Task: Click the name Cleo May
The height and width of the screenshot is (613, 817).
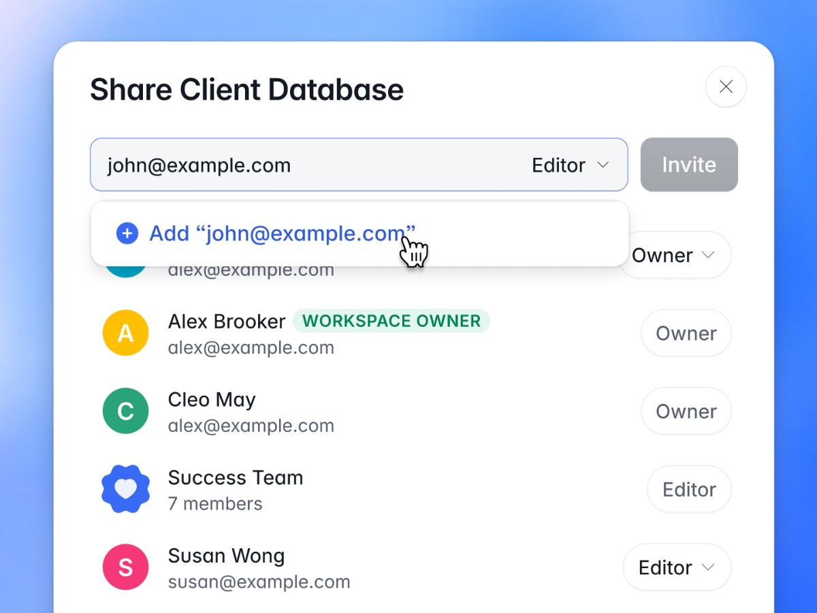Action: [212, 400]
